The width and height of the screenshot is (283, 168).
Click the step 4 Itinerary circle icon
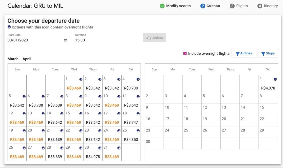coord(260,6)
